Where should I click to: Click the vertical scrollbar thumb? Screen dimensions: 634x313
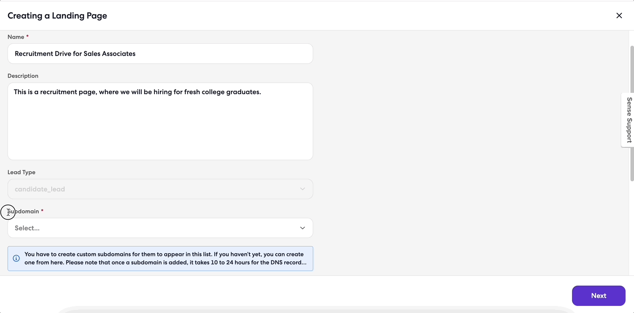(x=632, y=113)
